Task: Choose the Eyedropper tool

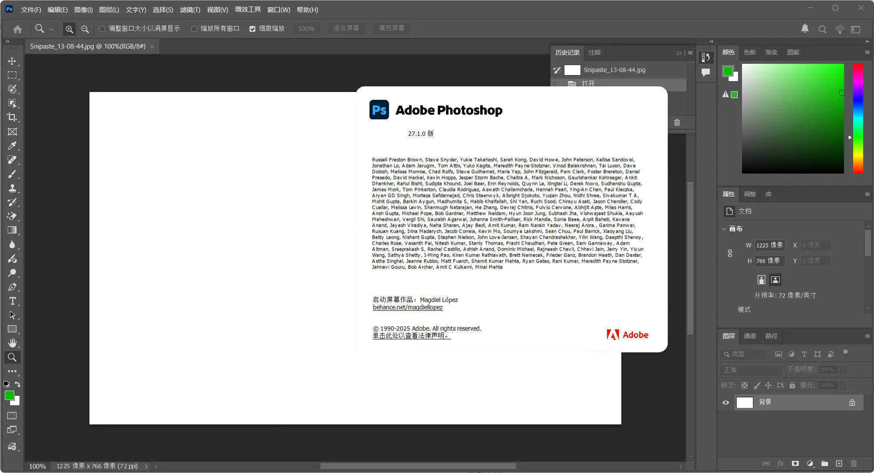Action: pos(12,145)
